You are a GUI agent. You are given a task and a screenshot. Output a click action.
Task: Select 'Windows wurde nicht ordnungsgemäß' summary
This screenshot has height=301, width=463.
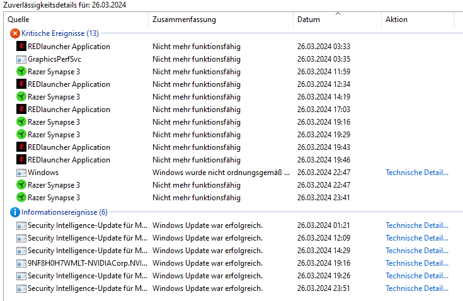[221, 173]
